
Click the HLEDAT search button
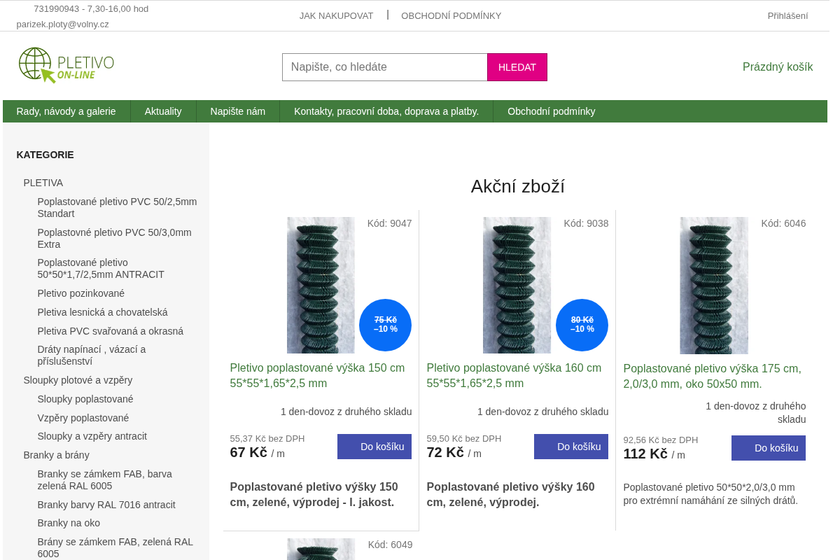tap(517, 67)
